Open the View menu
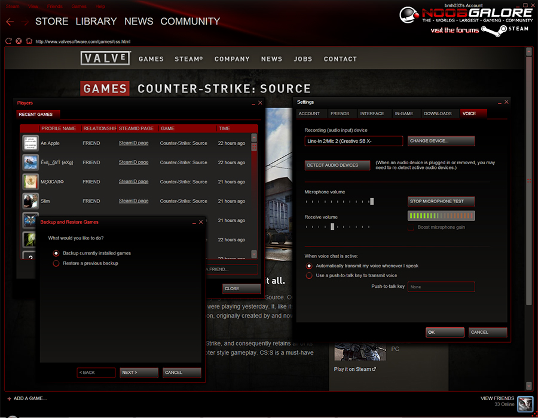The height and width of the screenshot is (418, 538). (33, 6)
